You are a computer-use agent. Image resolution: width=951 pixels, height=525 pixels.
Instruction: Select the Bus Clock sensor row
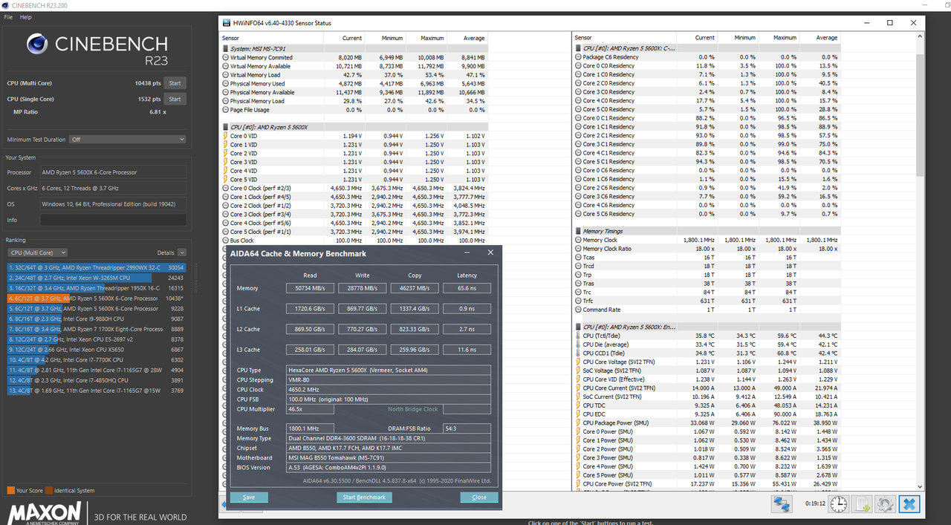(354, 241)
